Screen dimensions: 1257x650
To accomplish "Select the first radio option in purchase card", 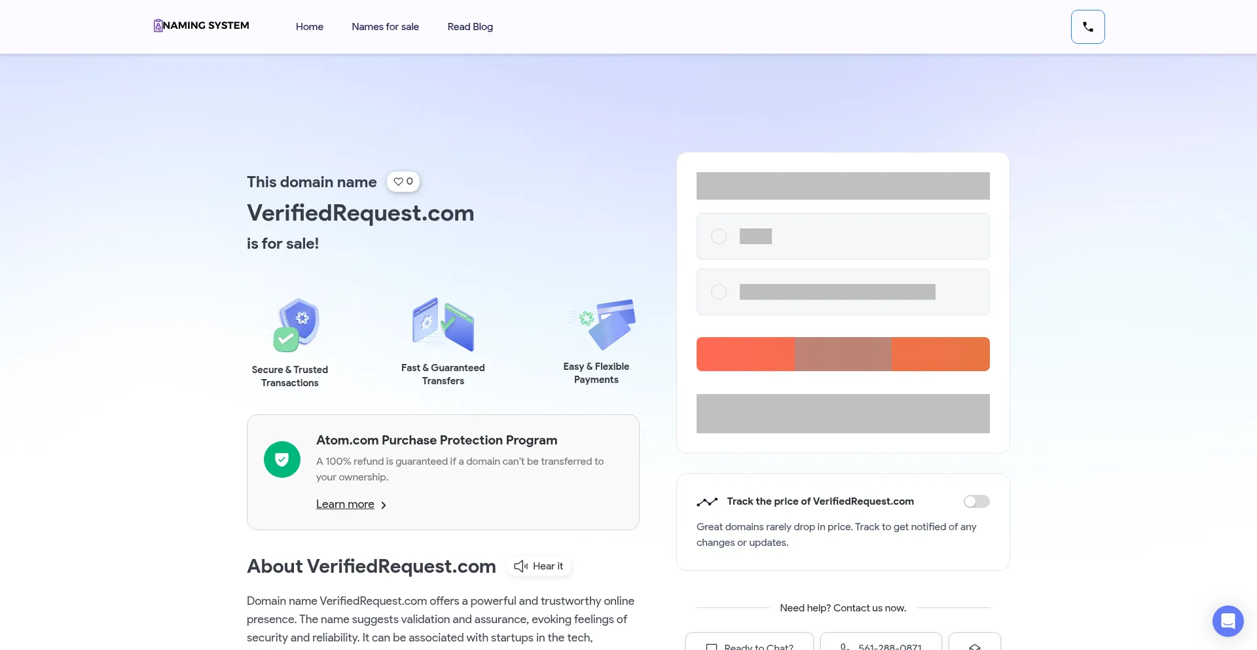I will (719, 236).
